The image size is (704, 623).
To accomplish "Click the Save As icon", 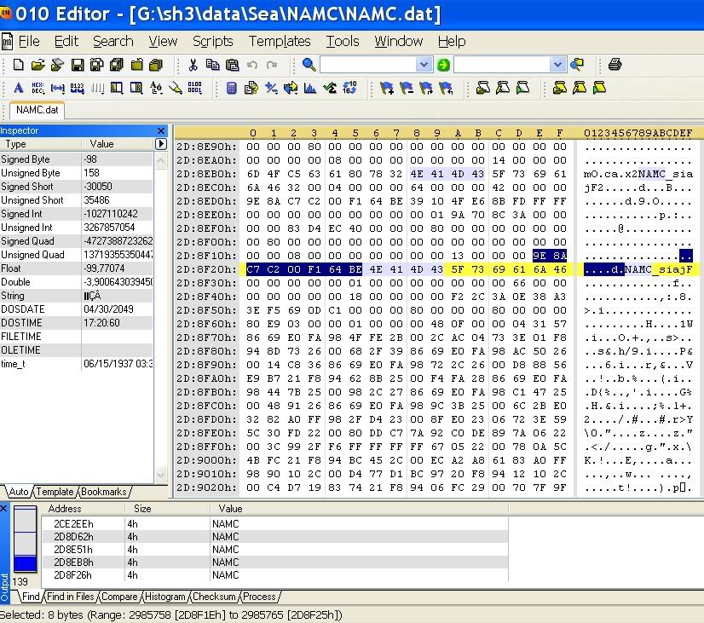I will (x=96, y=65).
